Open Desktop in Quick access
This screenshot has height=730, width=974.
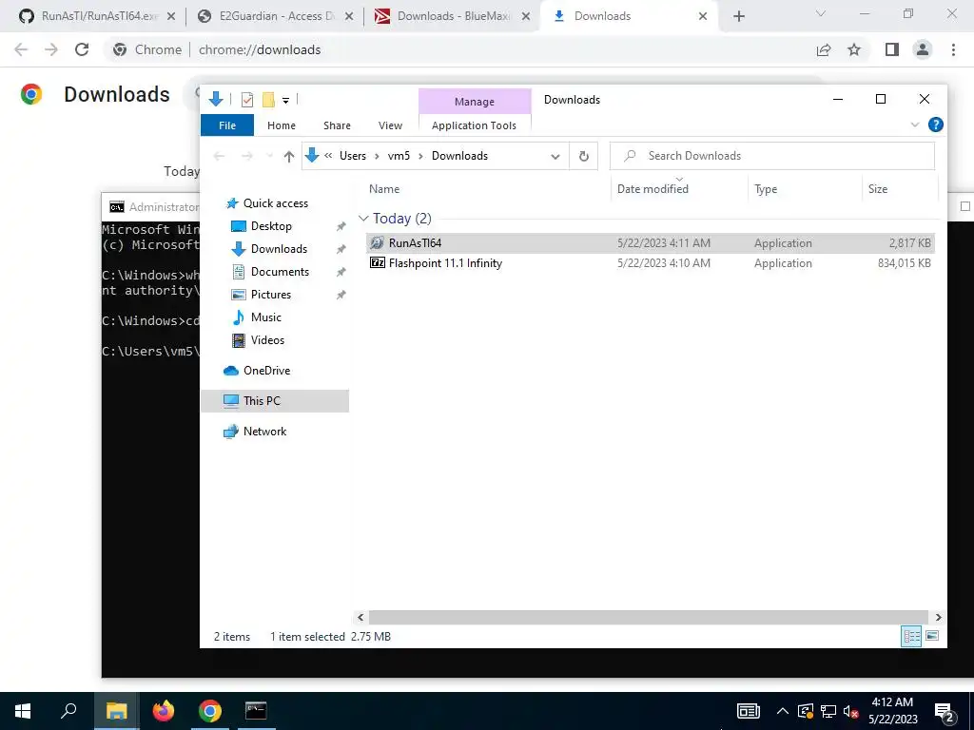[271, 226]
